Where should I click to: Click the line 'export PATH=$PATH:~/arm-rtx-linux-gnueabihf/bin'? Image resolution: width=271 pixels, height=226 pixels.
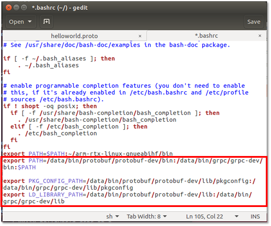pyautogui.click(x=88, y=153)
